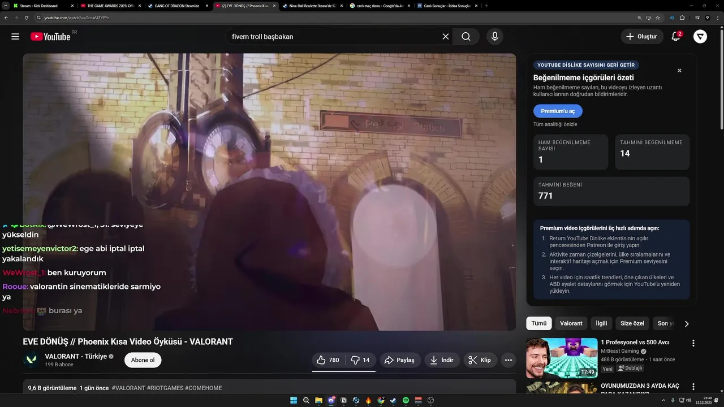The height and width of the screenshot is (407, 724).
Task: Open OBS Studio from the taskbar
Action: point(431,400)
